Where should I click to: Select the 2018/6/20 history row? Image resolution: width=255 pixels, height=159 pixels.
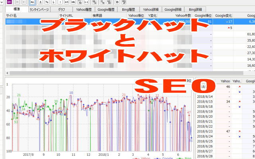[x=225, y=116]
